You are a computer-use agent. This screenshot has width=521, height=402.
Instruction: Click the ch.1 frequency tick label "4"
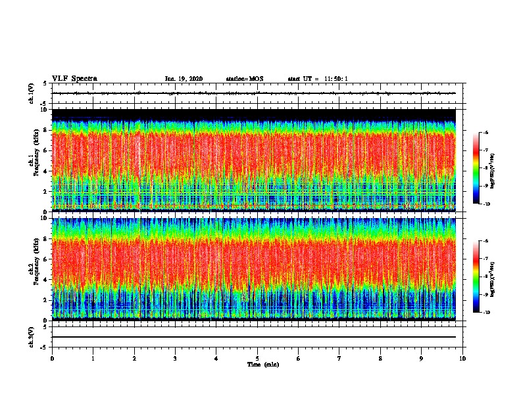click(x=45, y=171)
